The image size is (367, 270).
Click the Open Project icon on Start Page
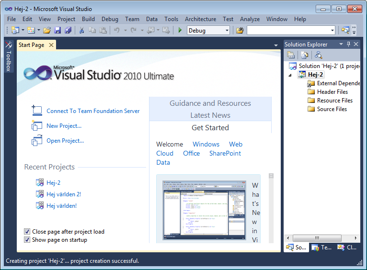click(37, 140)
